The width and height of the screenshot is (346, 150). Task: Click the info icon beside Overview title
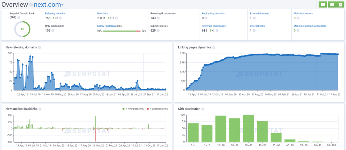(31, 5)
